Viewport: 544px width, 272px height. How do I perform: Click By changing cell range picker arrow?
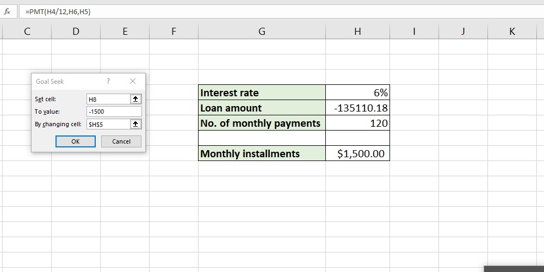135,124
